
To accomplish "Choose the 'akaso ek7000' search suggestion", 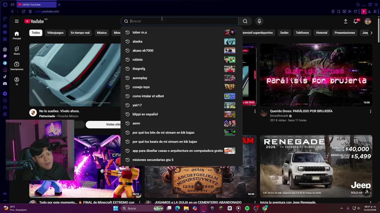I will 181,51.
